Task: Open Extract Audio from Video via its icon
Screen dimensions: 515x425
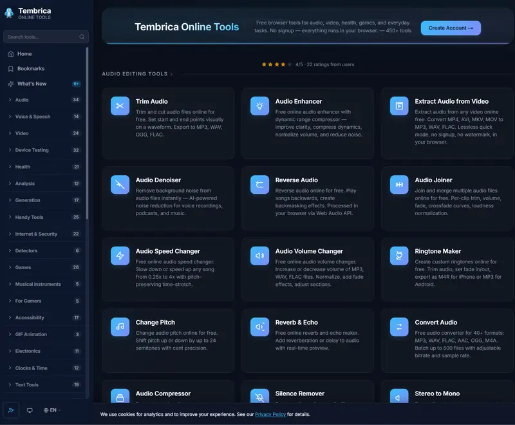Action: coord(399,106)
